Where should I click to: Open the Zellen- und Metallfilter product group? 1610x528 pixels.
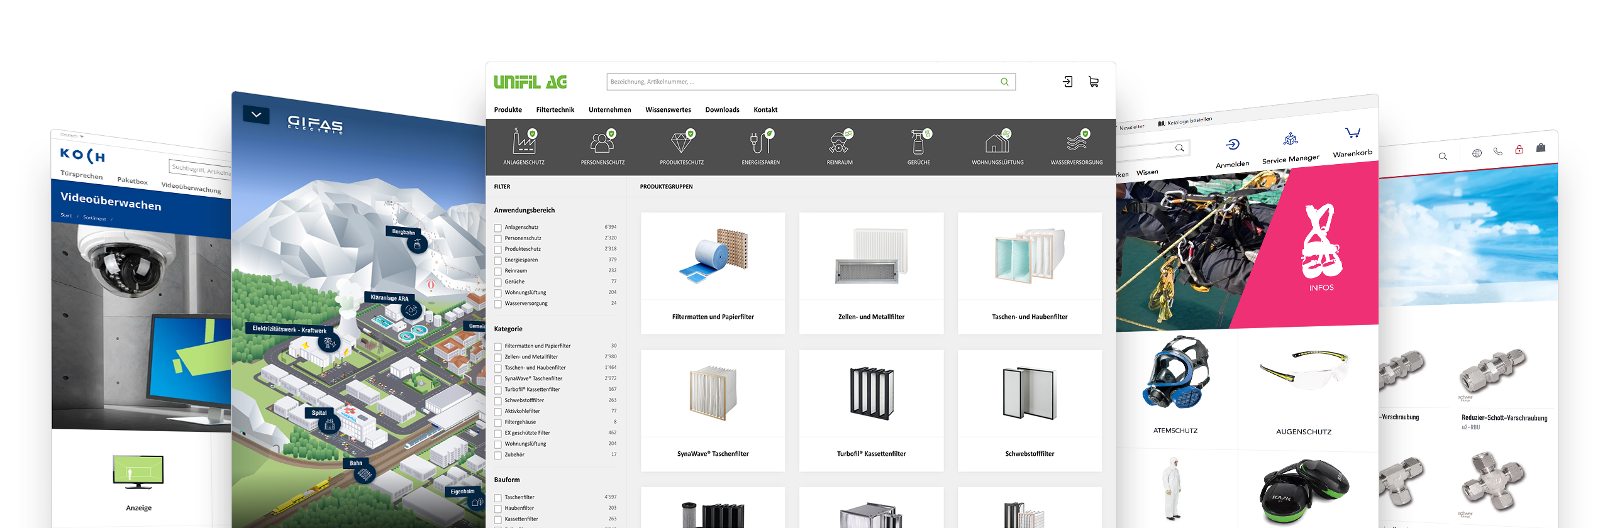[871, 273]
